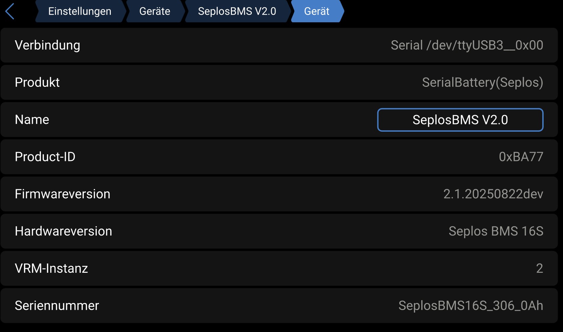Click the Name label
563x332 pixels.
(x=32, y=120)
